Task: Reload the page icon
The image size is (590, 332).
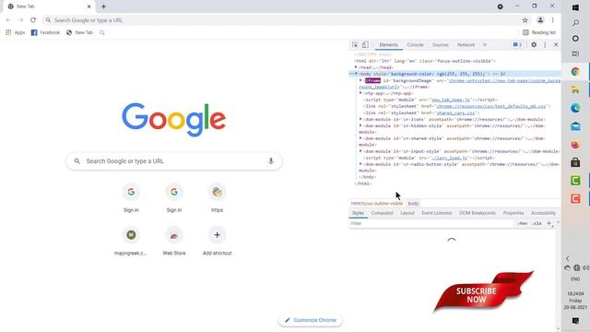Action: click(33, 20)
